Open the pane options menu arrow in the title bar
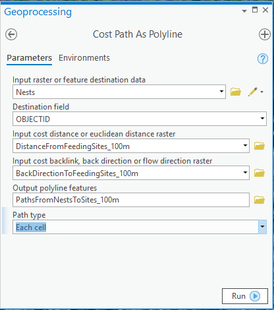 (x=244, y=11)
